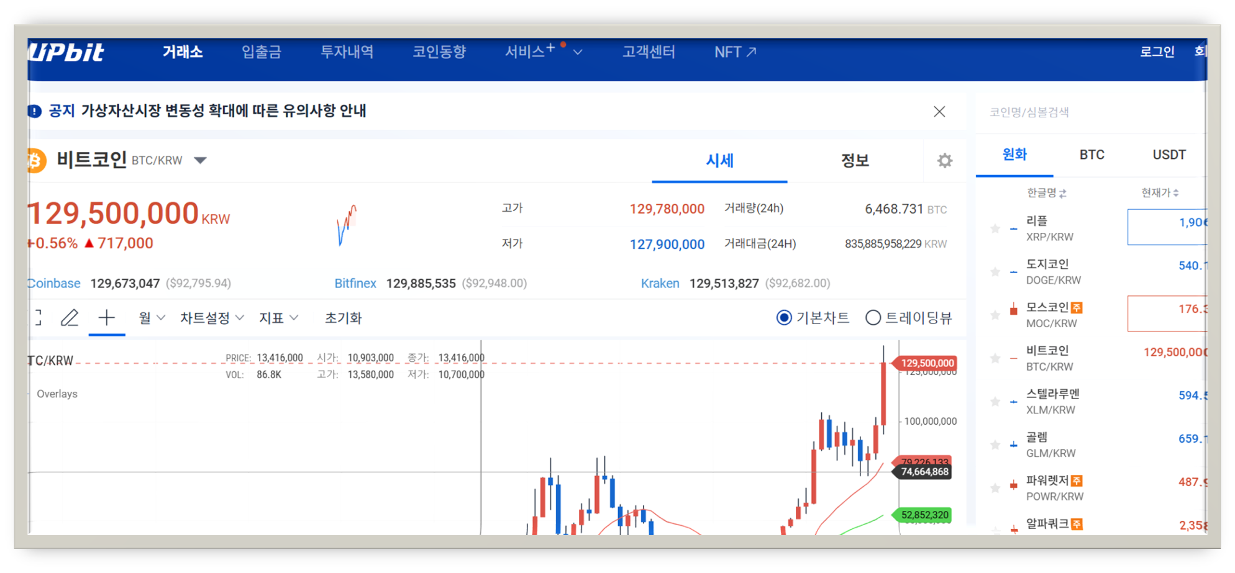Switch to the 시세 tab
Viewport: 1235px width, 573px height.
[x=719, y=161]
